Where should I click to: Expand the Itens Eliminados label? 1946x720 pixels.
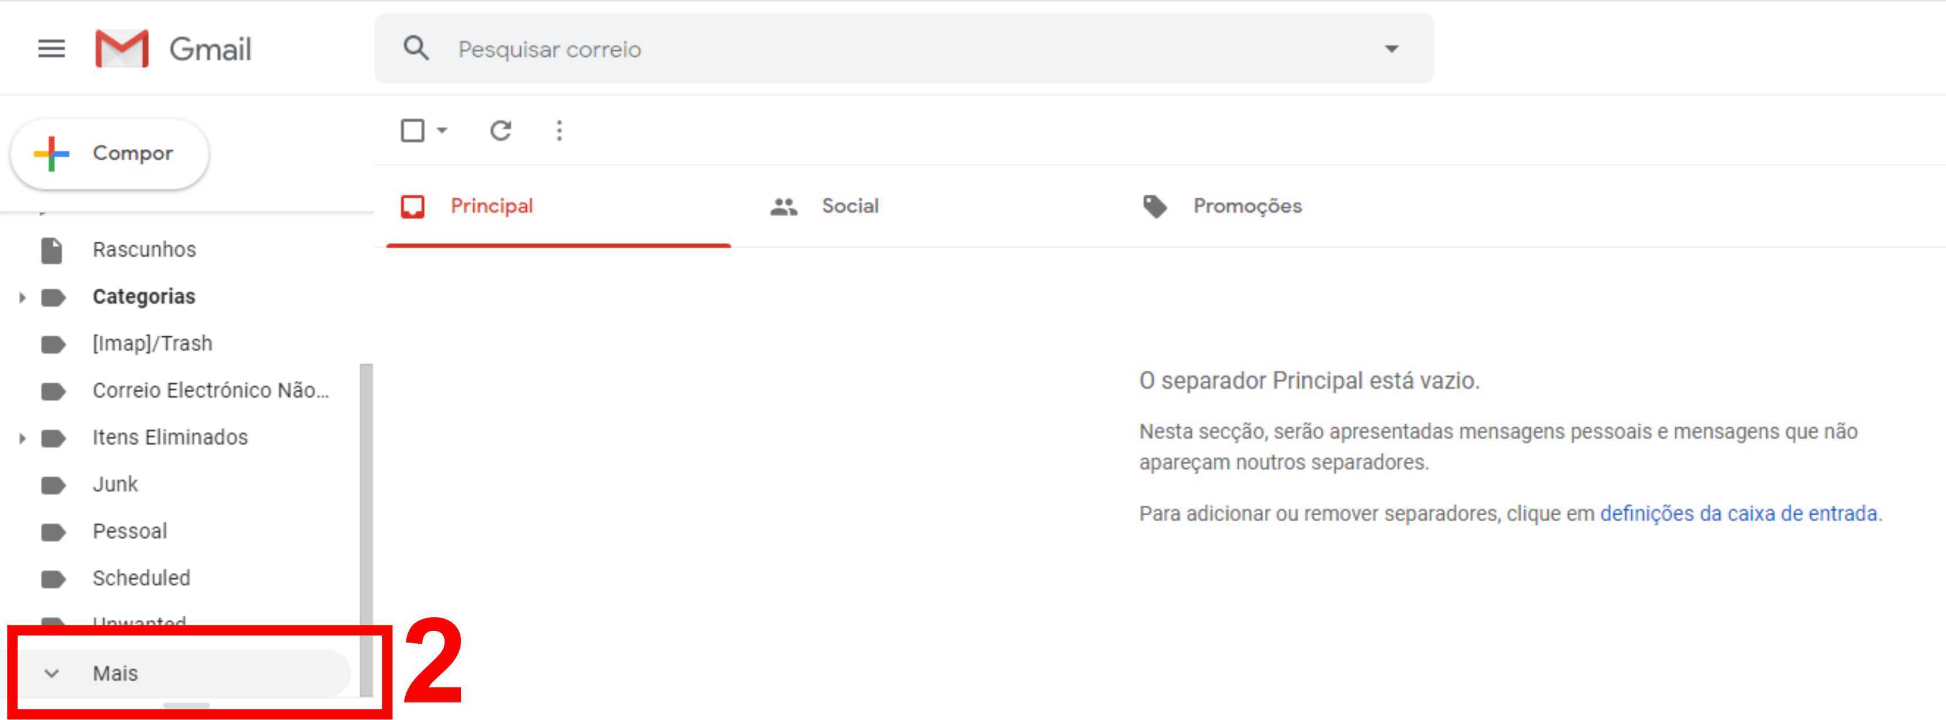pyautogui.click(x=22, y=438)
